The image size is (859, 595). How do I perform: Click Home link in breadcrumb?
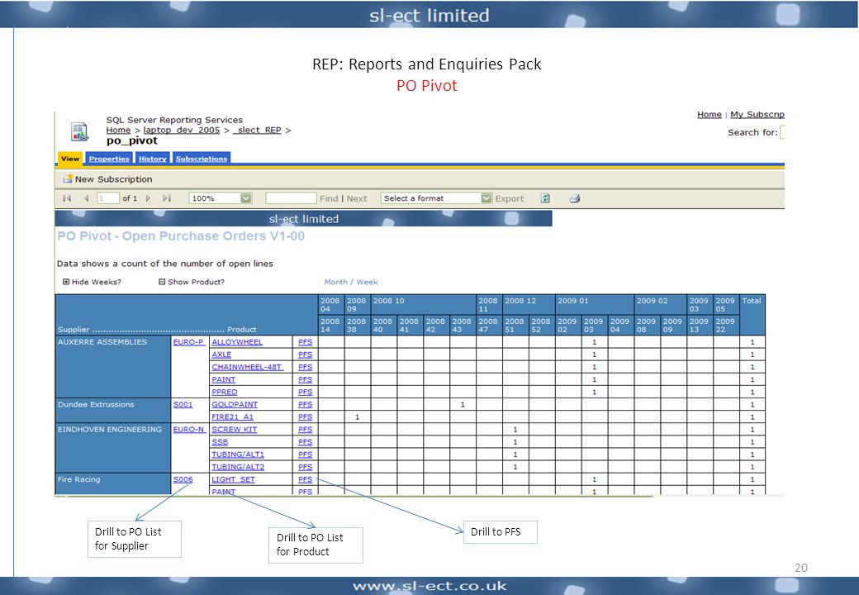[x=118, y=130]
